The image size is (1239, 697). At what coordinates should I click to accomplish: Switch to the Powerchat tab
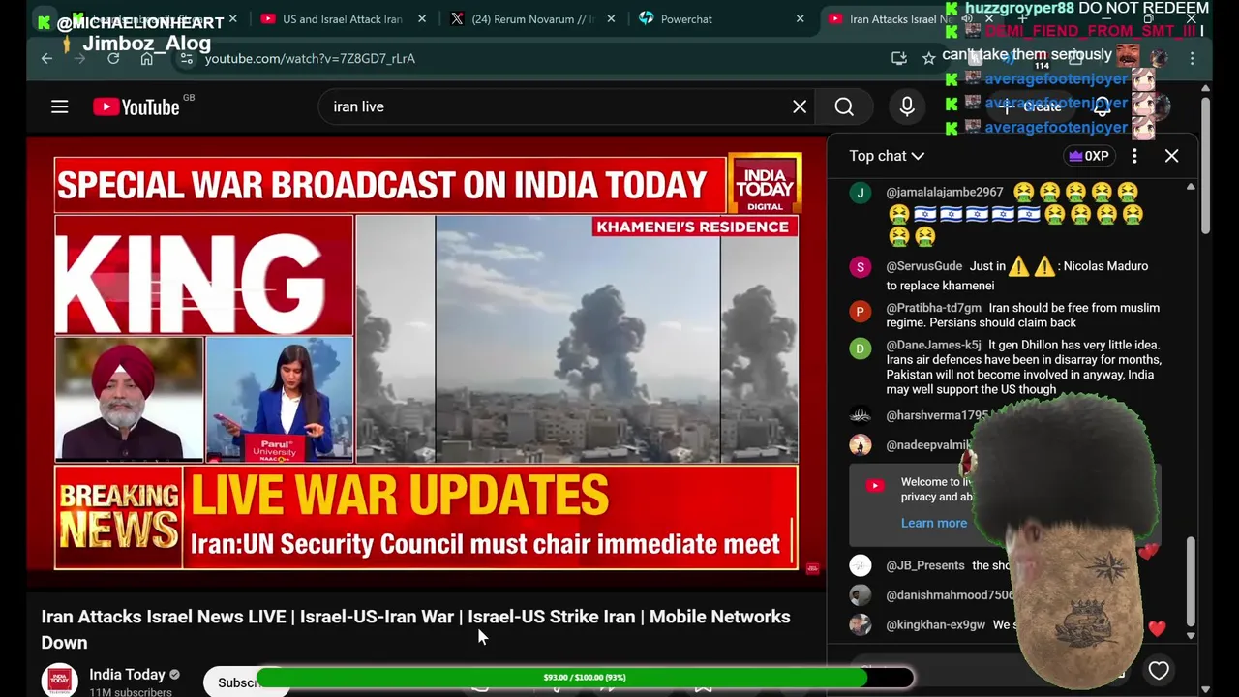coord(721,19)
